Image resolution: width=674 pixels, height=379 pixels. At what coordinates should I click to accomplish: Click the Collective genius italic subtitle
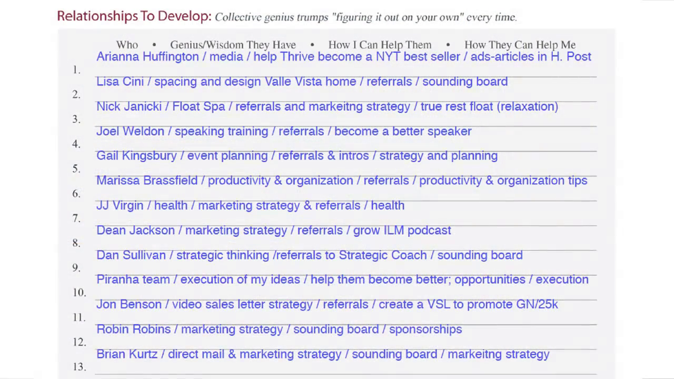coord(366,17)
